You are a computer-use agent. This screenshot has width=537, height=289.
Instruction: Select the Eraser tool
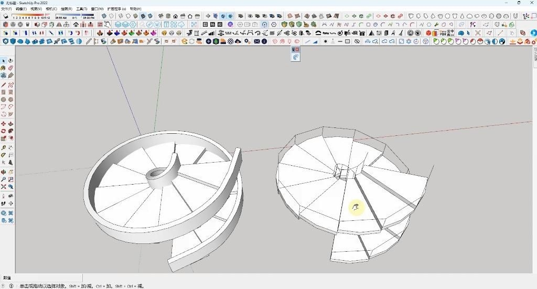(x=10, y=68)
